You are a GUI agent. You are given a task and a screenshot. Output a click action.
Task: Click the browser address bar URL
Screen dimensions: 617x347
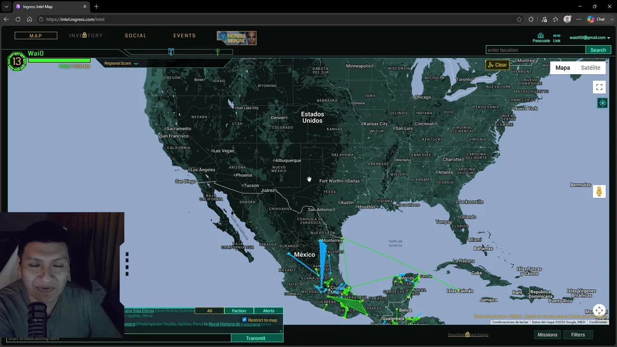pyautogui.click(x=75, y=19)
